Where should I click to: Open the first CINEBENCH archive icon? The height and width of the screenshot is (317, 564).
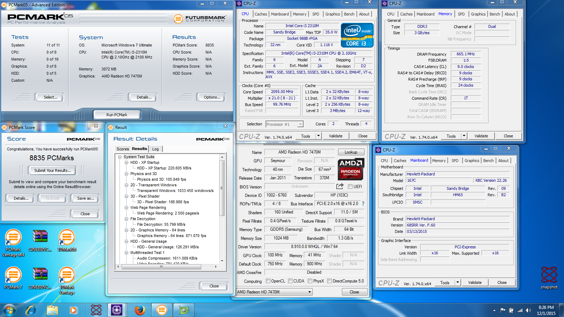[40, 240]
